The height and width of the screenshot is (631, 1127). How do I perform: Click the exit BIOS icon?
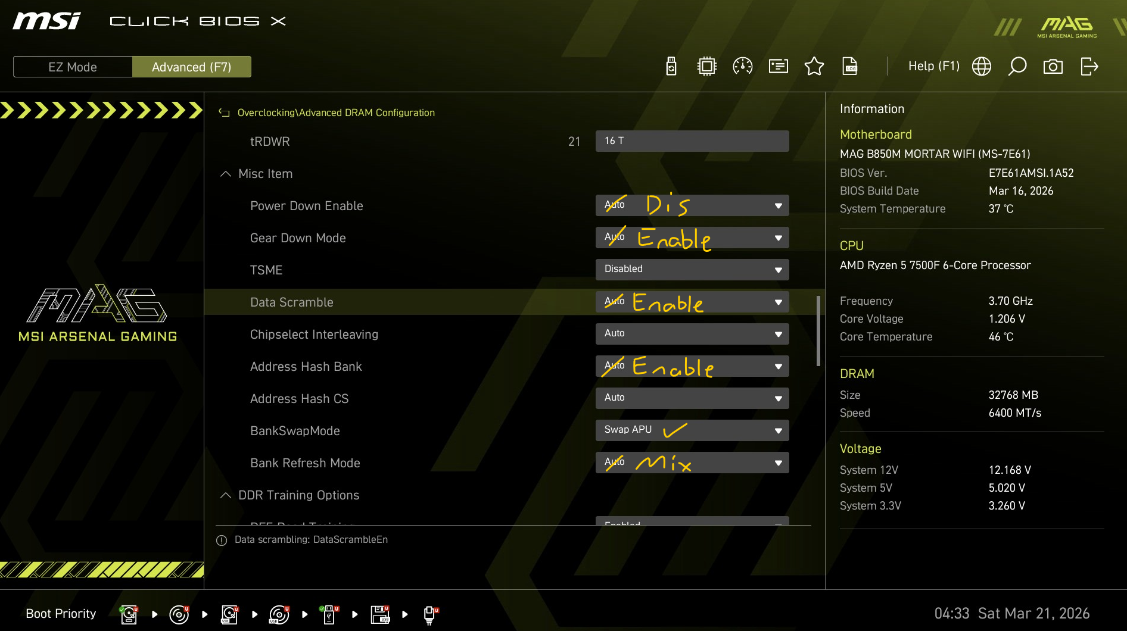click(1089, 66)
